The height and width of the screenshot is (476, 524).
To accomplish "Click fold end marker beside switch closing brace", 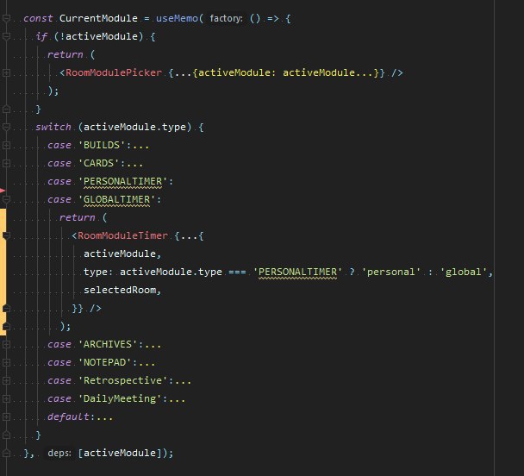I will [x=6, y=435].
